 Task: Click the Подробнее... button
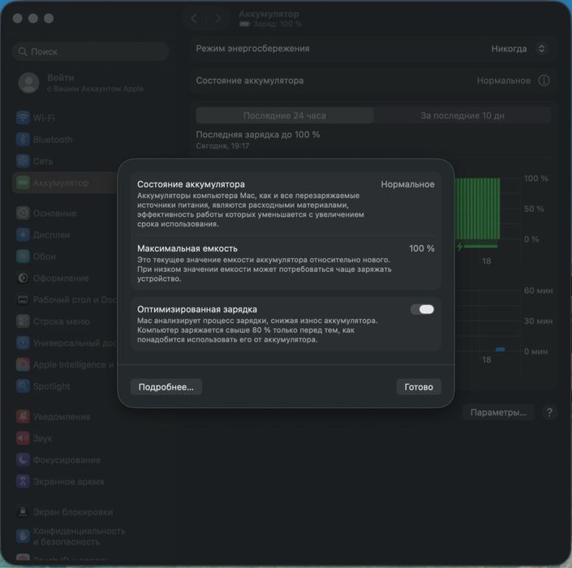pos(166,387)
